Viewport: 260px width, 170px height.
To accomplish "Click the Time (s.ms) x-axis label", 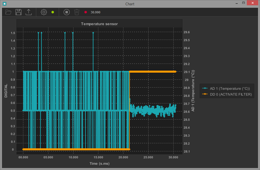I will pos(99,163).
